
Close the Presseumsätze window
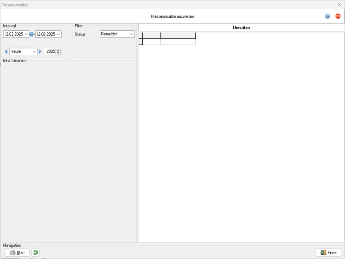tap(339, 4)
